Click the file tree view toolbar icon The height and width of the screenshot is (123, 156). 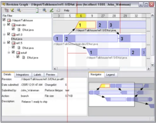pyautogui.click(x=7, y=10)
